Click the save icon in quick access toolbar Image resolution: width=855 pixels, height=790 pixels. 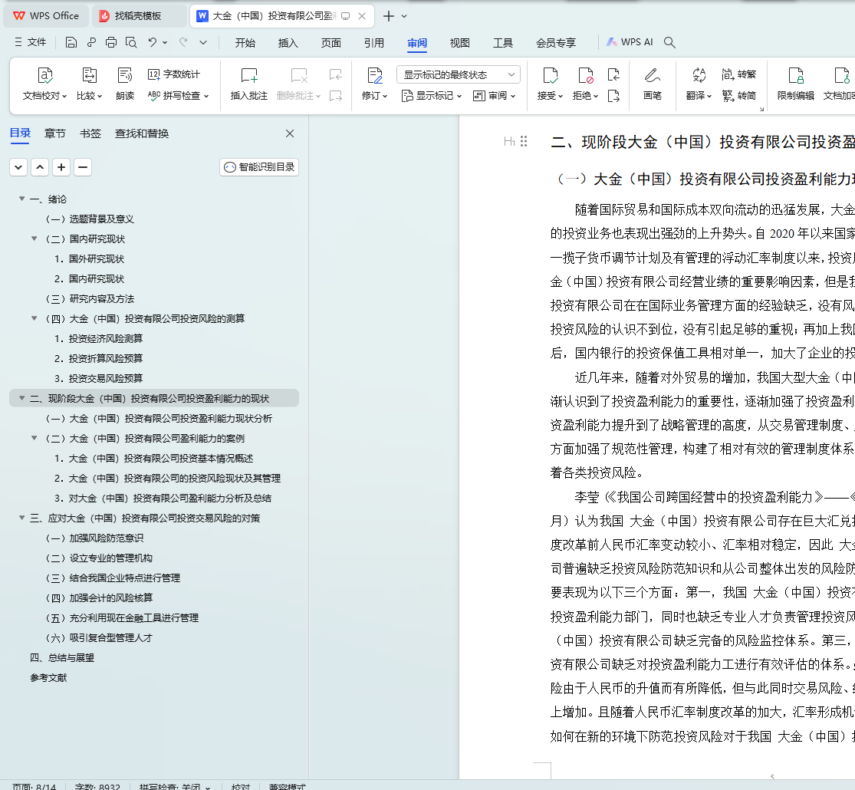[71, 42]
